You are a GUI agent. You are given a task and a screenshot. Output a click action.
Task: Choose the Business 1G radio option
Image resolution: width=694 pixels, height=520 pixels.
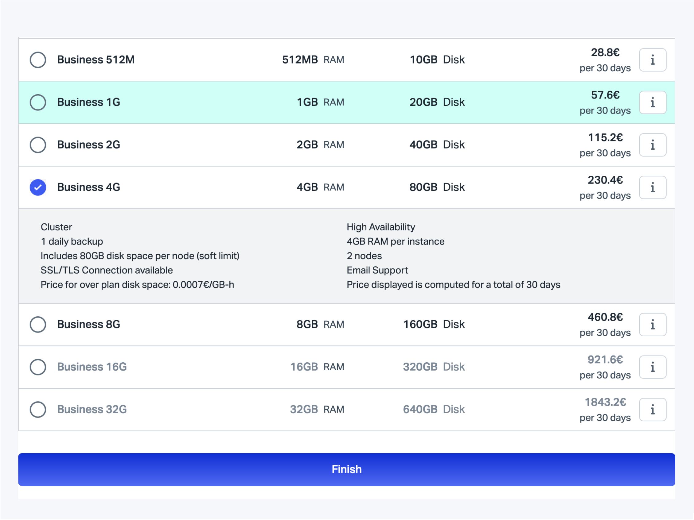[x=38, y=102]
